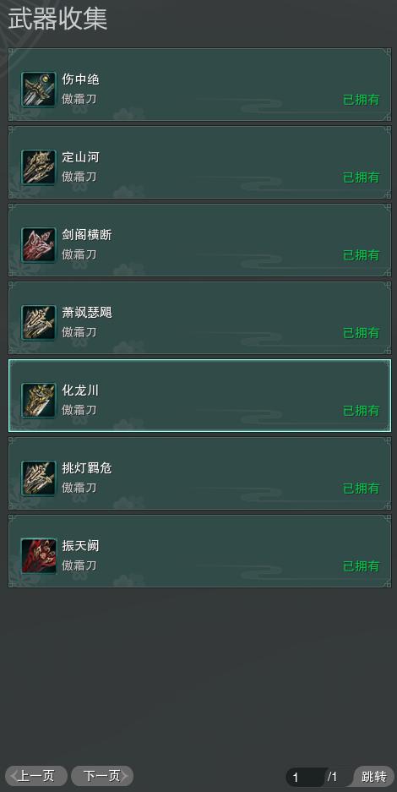Click the red 振天阙 weapon icon
The height and width of the screenshot is (792, 397).
[x=38, y=555]
